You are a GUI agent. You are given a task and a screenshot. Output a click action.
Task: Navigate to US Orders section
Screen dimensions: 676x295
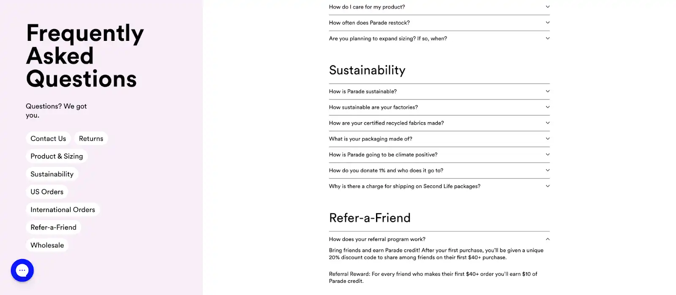tap(47, 192)
